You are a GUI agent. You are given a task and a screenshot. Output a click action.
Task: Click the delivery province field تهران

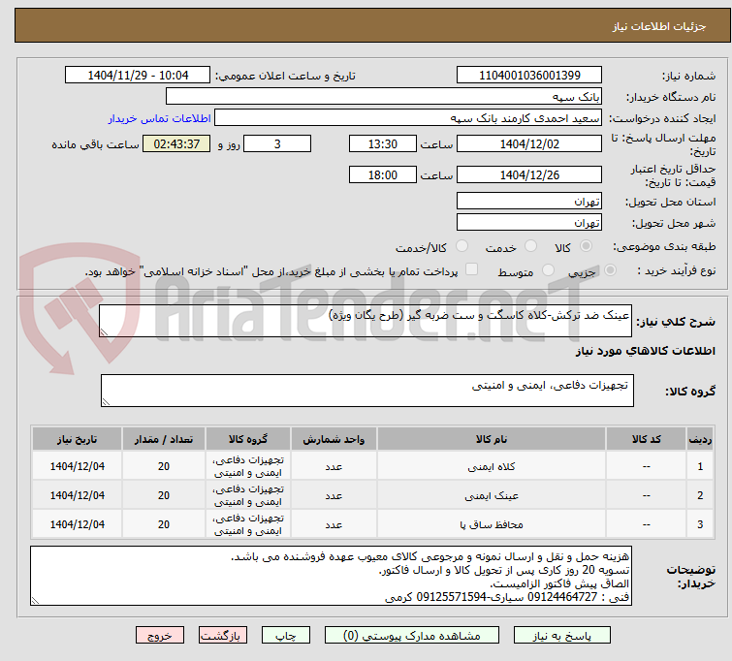[529, 202]
